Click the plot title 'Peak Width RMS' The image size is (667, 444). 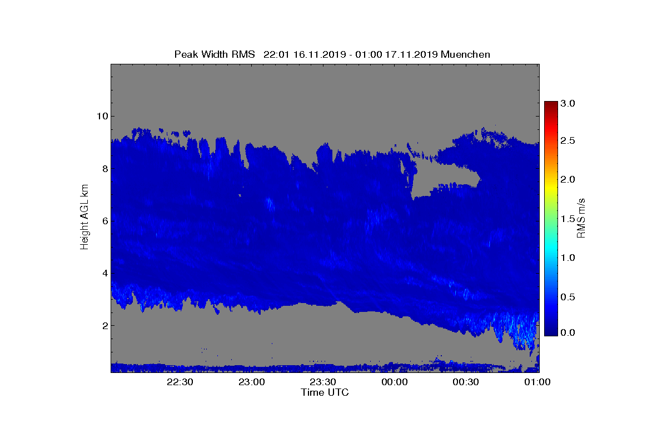215,54
